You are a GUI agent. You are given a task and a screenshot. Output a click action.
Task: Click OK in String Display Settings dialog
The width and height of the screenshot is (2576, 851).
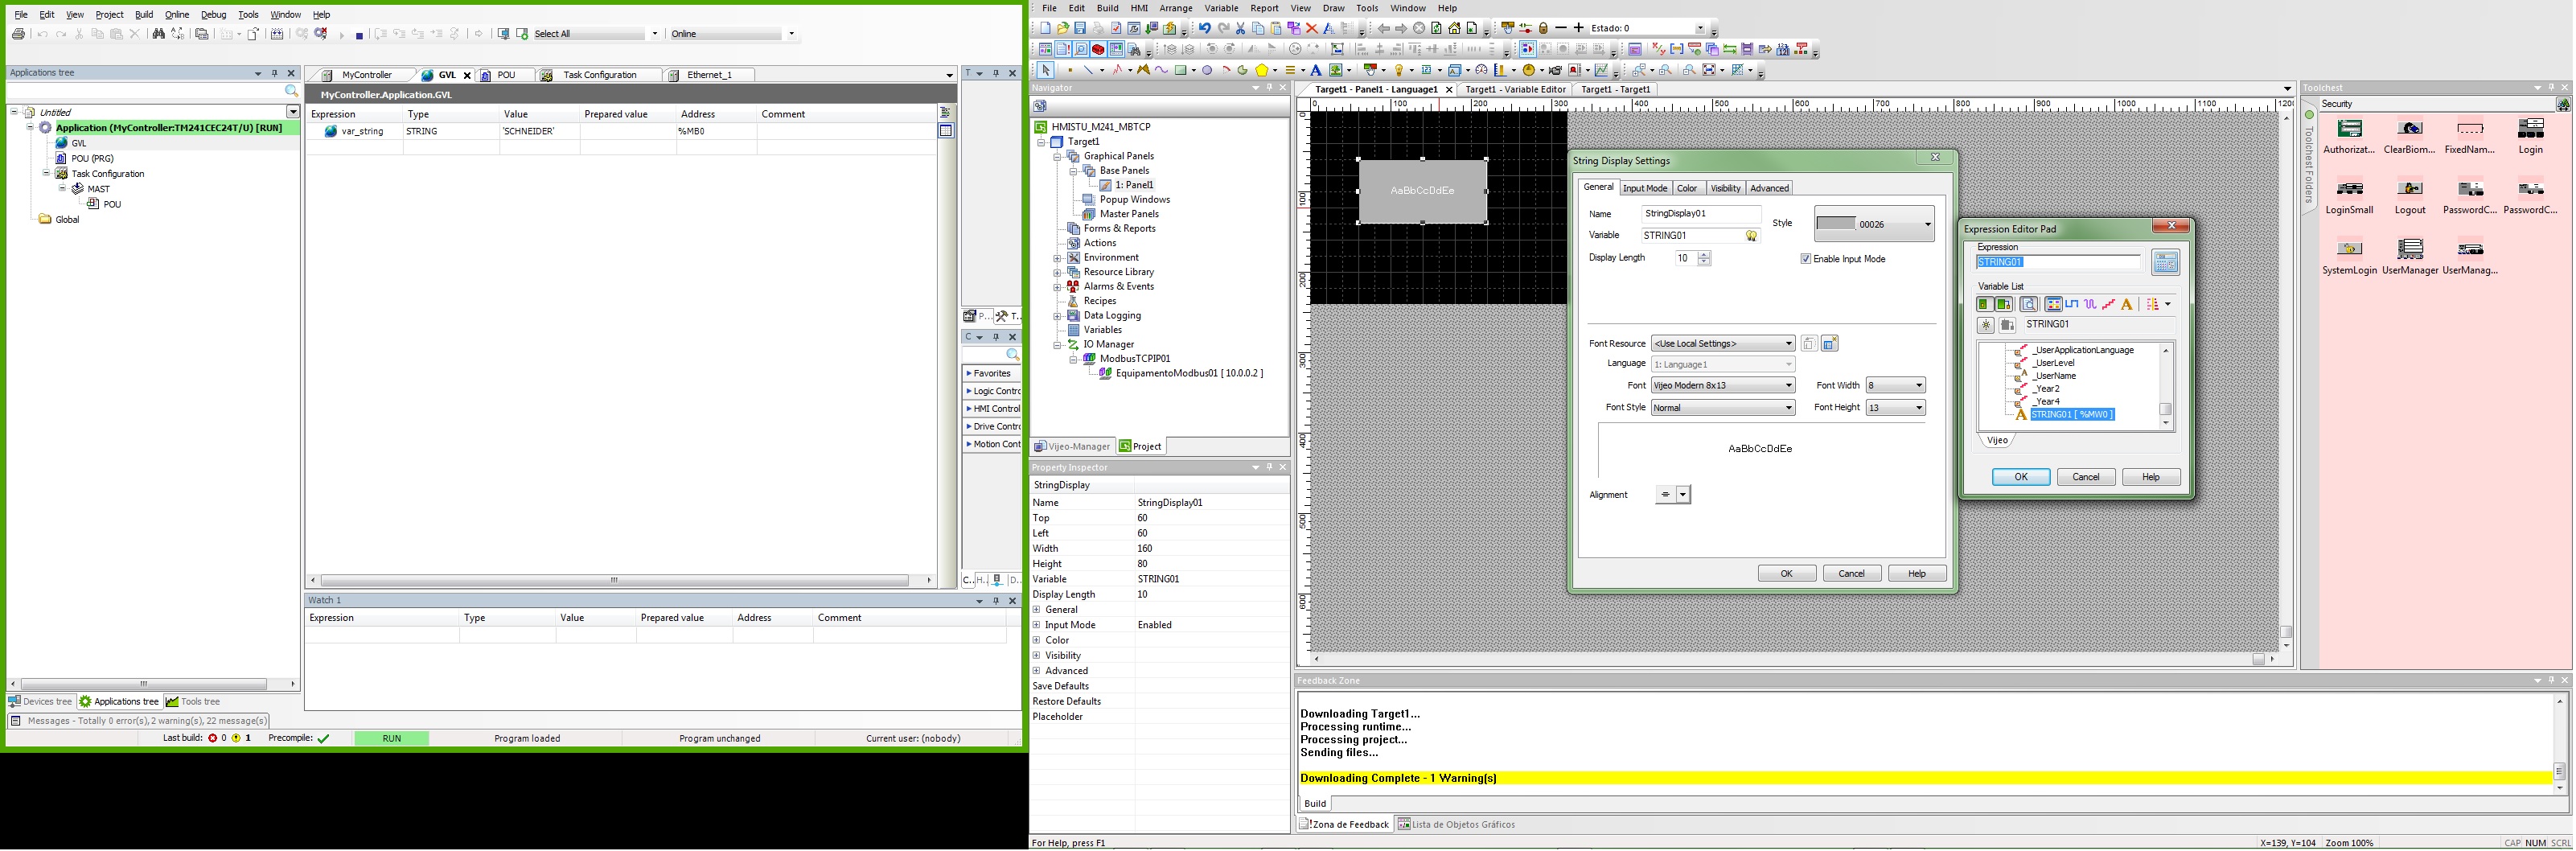(x=1787, y=574)
